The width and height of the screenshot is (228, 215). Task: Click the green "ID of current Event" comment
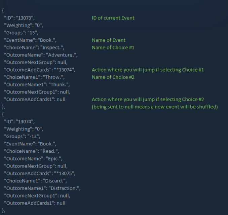113,18
